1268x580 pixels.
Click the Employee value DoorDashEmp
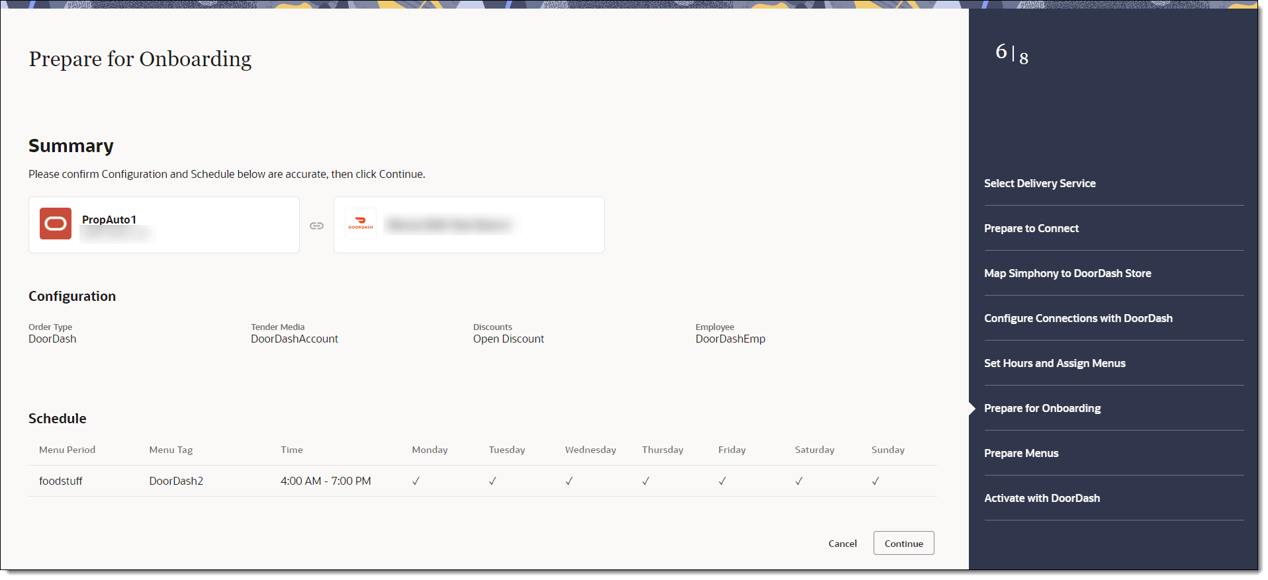click(730, 339)
